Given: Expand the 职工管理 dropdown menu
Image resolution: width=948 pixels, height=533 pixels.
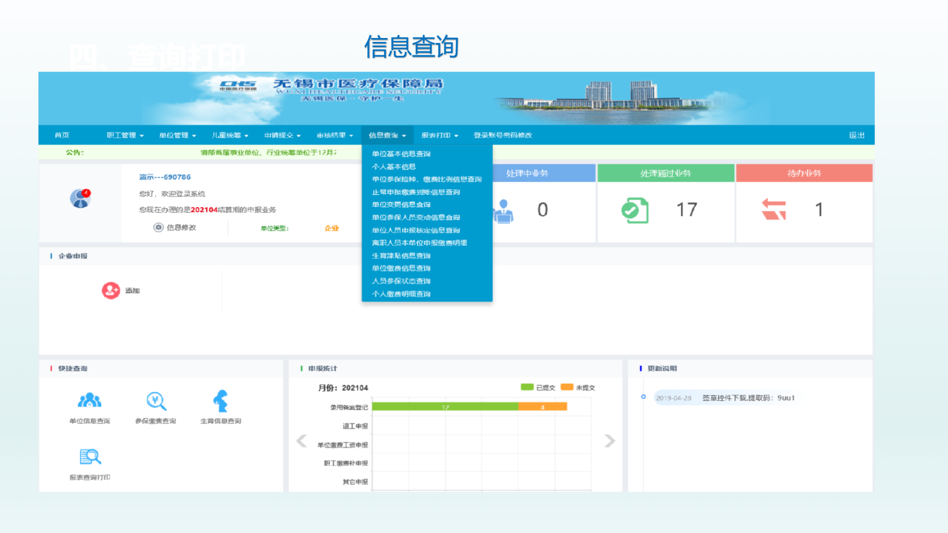Looking at the screenshot, I should click(x=125, y=135).
